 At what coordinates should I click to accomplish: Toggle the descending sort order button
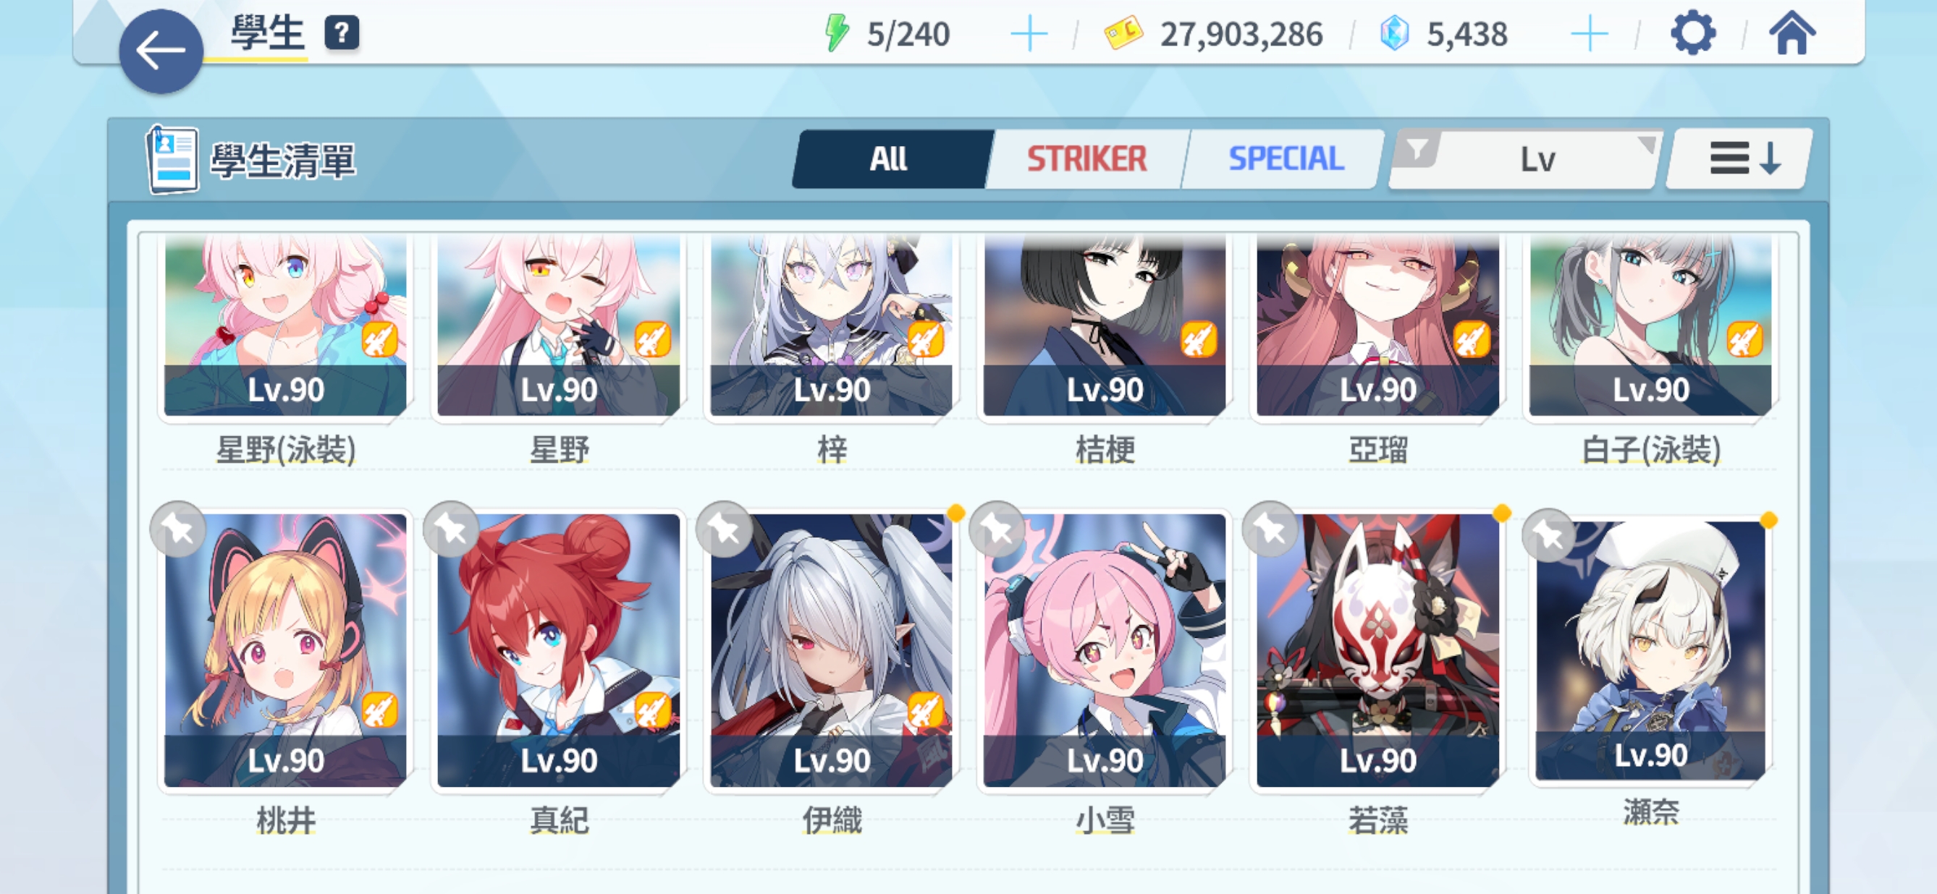1739,158
